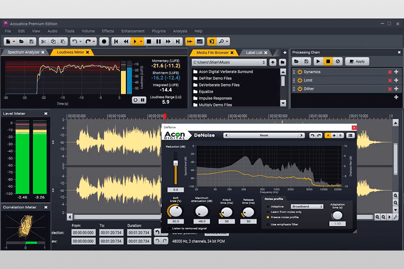This screenshot has height=269, width=404.
Task: Click the Pause button in the transport toolbar
Action: click(159, 42)
